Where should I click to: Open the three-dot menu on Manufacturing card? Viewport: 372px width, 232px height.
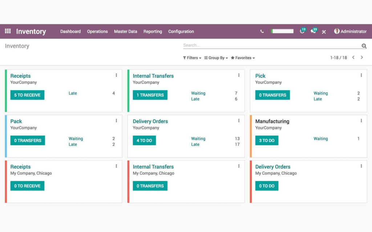coord(361,120)
